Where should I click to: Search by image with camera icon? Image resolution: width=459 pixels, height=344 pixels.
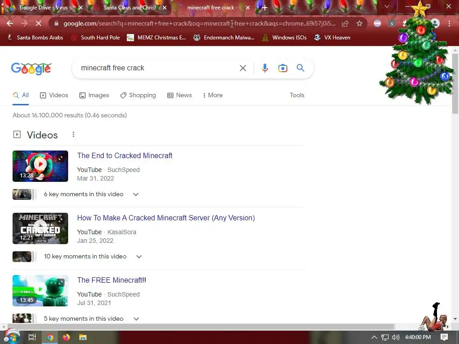click(282, 68)
